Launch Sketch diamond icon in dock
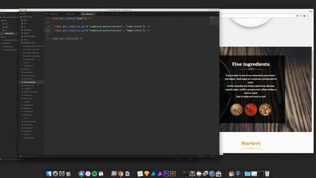Viewport: 316px width, 178px height. click(147, 174)
